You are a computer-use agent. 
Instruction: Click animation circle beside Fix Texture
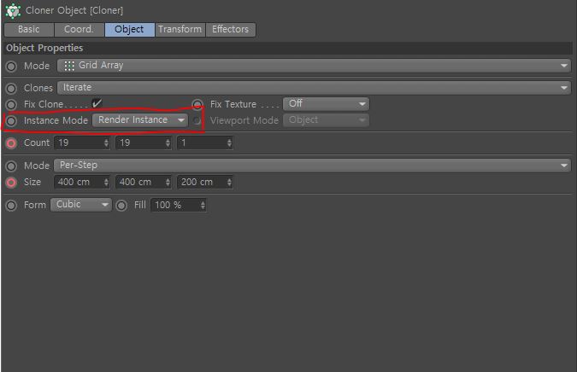197,105
